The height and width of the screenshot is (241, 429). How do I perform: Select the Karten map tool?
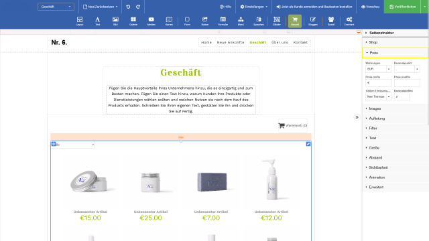click(169, 21)
